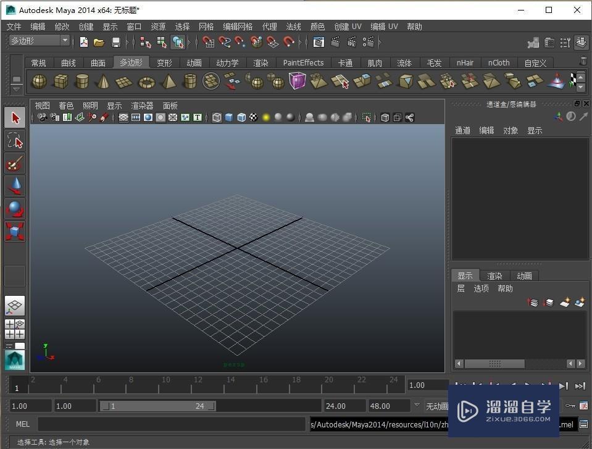The image size is (592, 449).
Task: Click the range slider bar
Action: pyautogui.click(x=157, y=406)
